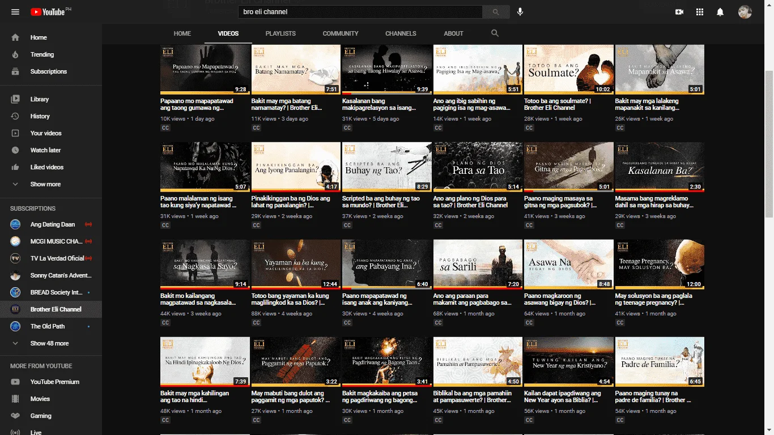
Task: Play 'Paggamit ng mga Paputok' thumbnail
Action: [x=296, y=362]
